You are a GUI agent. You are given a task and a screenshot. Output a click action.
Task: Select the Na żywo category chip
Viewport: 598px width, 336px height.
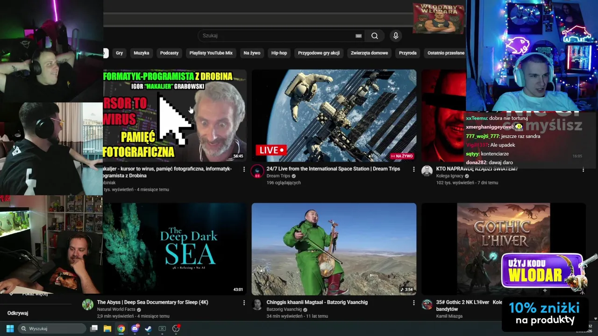[x=252, y=53]
